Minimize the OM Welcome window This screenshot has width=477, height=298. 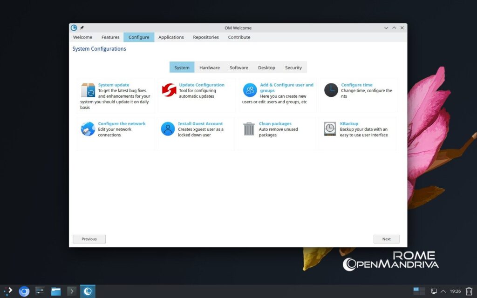(x=386, y=27)
